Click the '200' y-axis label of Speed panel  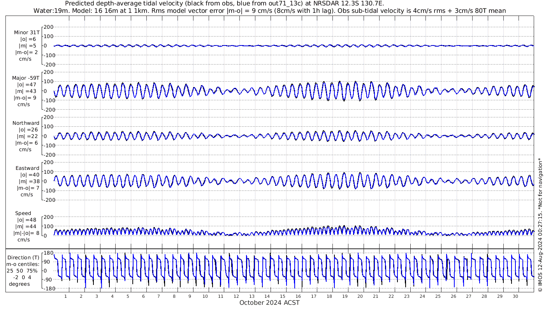(48, 217)
